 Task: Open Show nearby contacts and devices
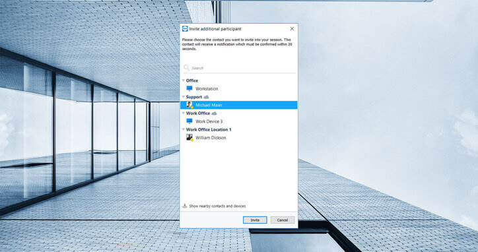coord(217,206)
